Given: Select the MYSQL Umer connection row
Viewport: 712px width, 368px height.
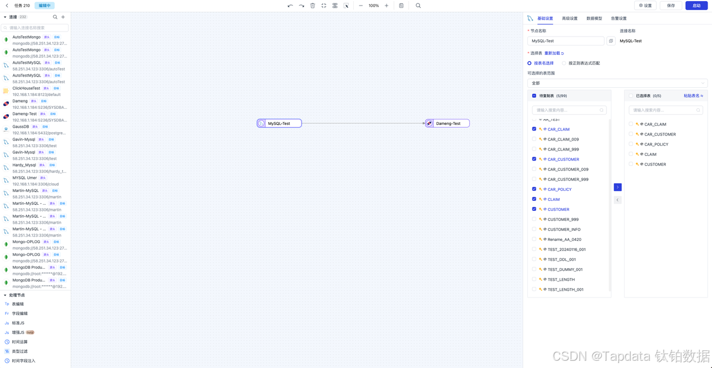Looking at the screenshot, I should 35,181.
